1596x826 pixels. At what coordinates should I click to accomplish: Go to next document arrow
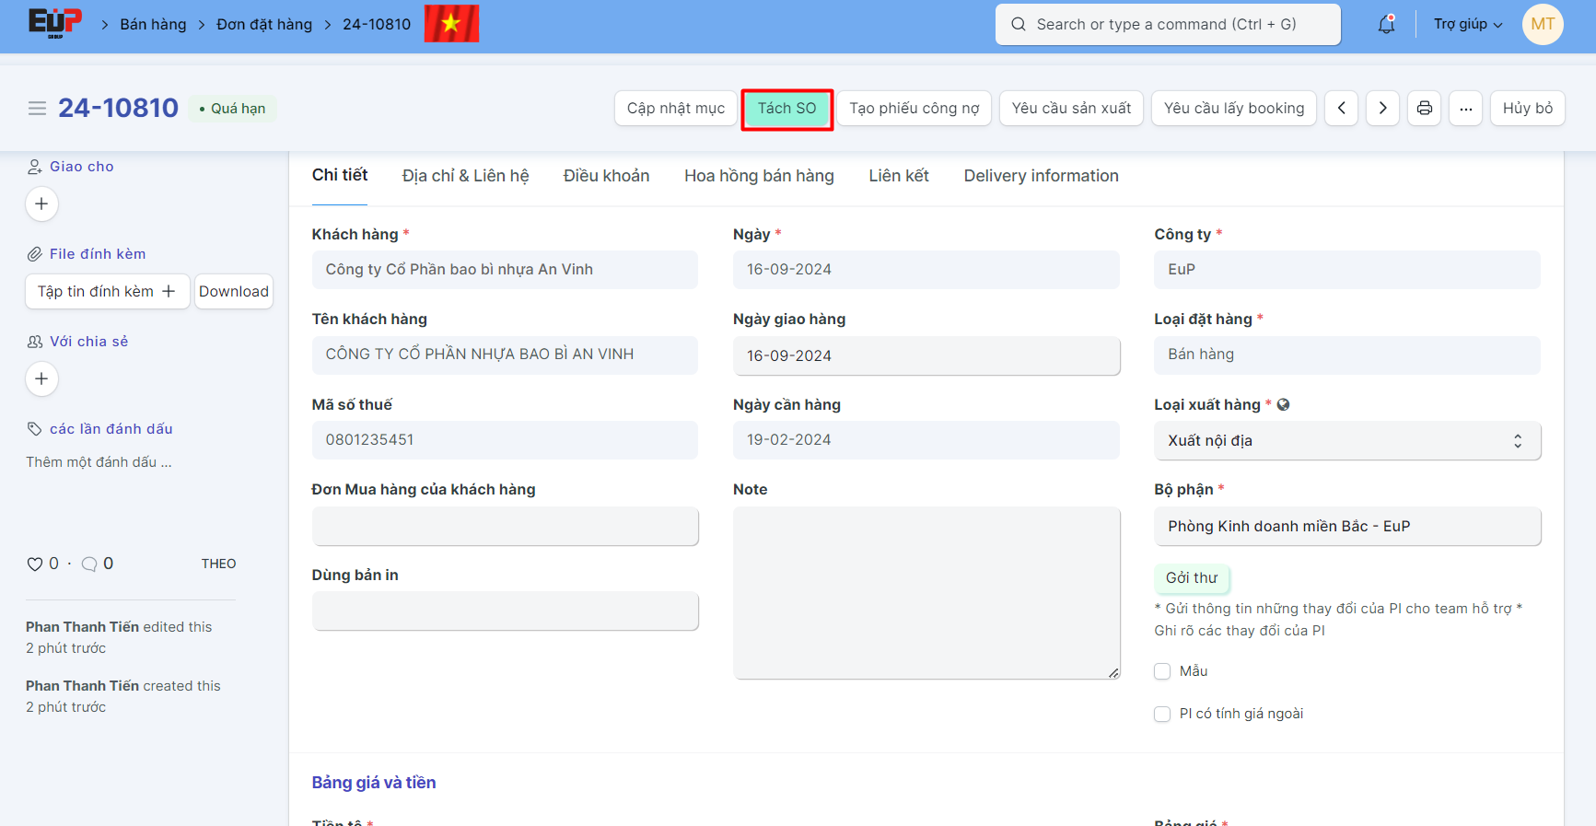click(1382, 109)
